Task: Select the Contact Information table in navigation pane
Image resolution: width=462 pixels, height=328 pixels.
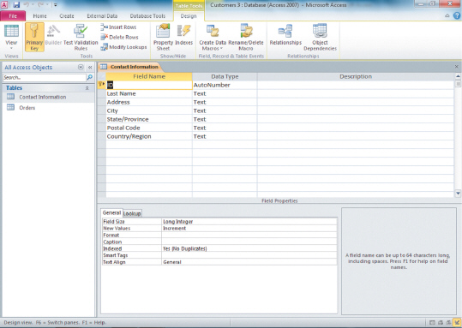Action: pyautogui.click(x=48, y=97)
